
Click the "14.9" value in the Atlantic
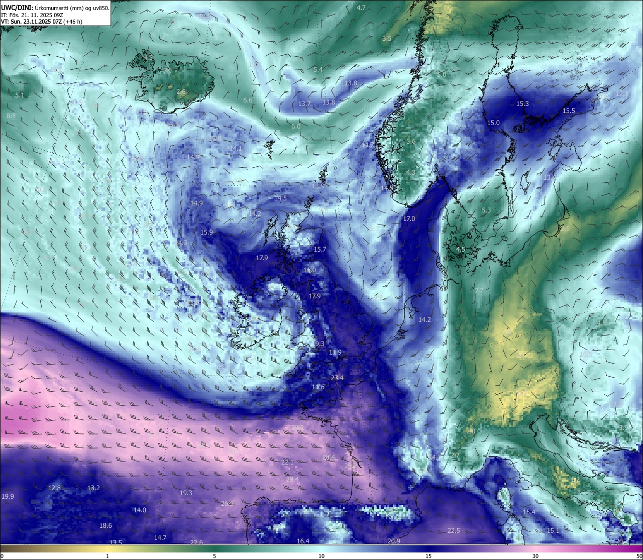[x=196, y=203]
